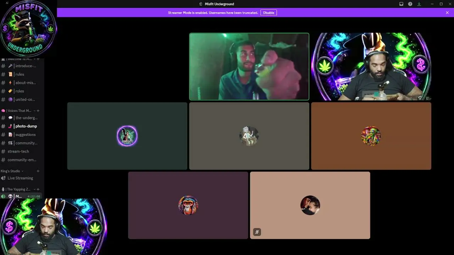454x255 pixels.
Task: Click the Misfit Underground window title
Action: coord(219,4)
